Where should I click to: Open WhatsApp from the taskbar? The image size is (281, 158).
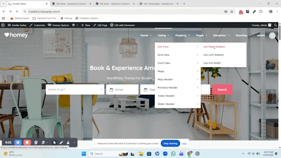coord(173,154)
